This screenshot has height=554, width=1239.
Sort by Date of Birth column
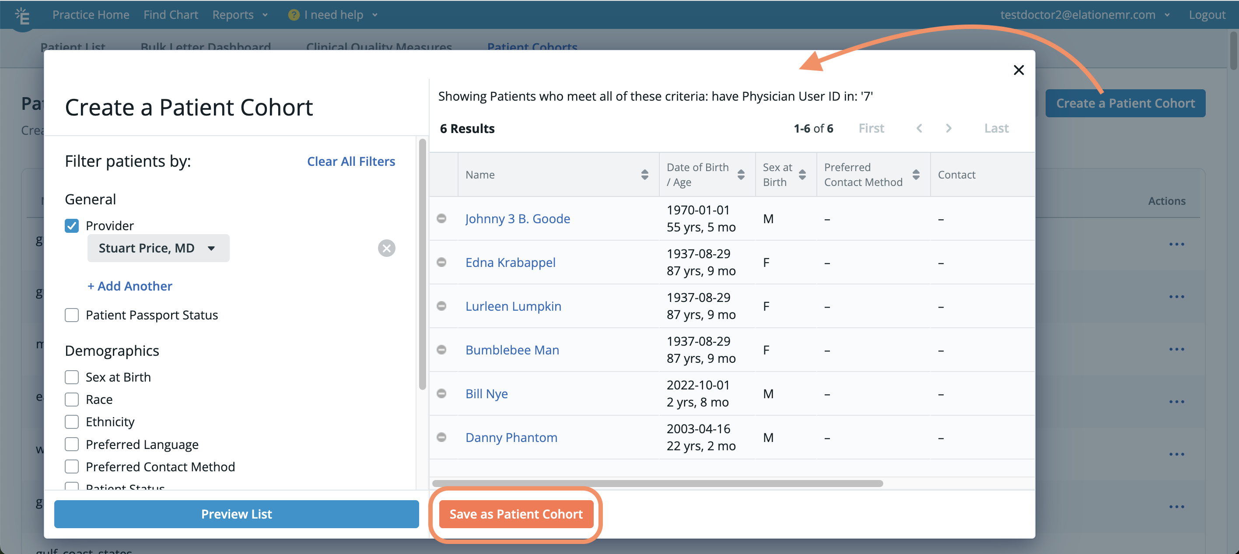tap(741, 175)
